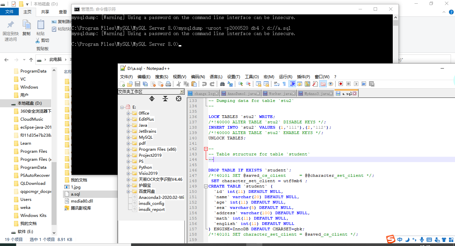Toggle the Folder as Workspace panel button
Viewport: 455px width, 246px height.
323,84
